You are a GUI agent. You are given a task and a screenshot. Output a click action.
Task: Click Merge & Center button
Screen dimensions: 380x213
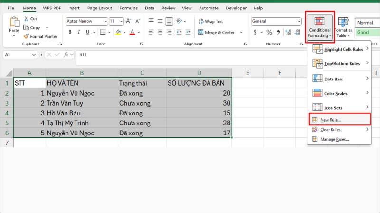(217, 32)
